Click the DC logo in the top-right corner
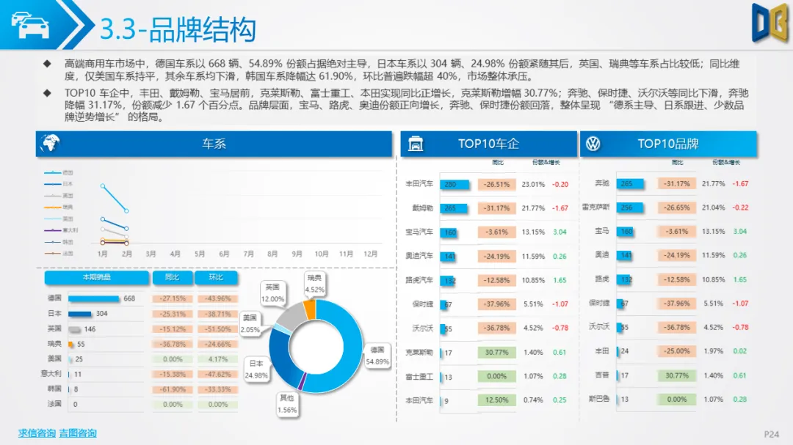Viewport: 793px width, 445px height. tap(770, 23)
